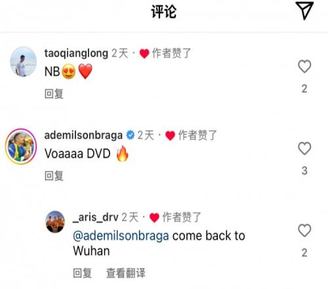
Task: Like taoqianglong's comment with the heart
Action: tap(304, 66)
